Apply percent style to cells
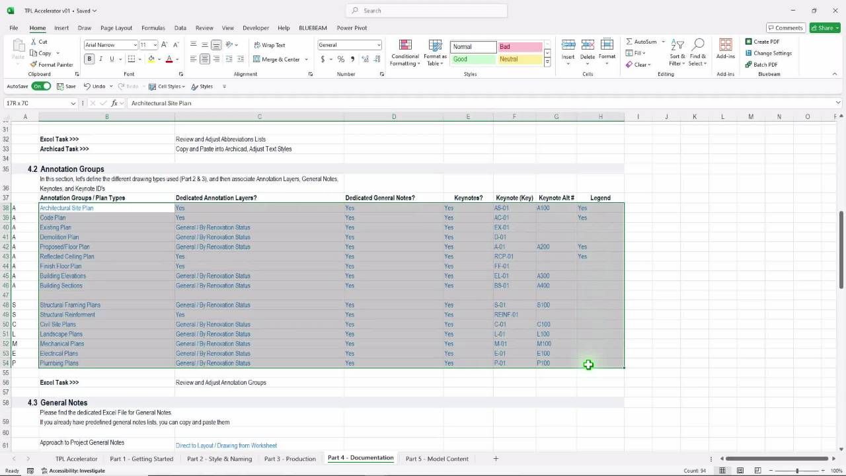Screen dimensions: 846x476 click(x=341, y=59)
